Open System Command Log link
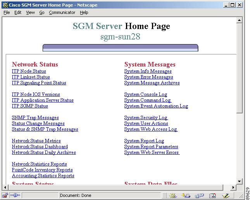Screen dimensions: 250x200 148,100
